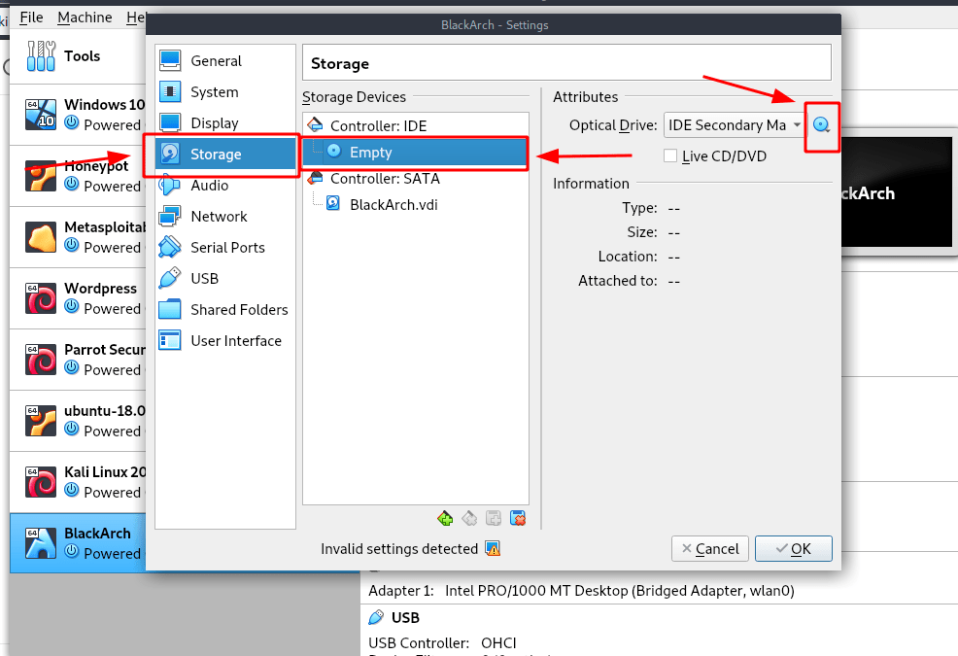958x656 pixels.
Task: Open the Optical Drive IDE Secondary dropdown
Action: (x=734, y=125)
